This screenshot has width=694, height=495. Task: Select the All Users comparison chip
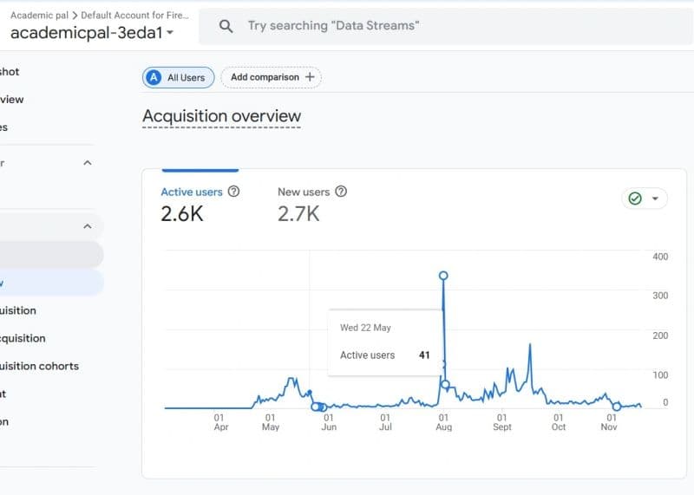click(x=179, y=77)
